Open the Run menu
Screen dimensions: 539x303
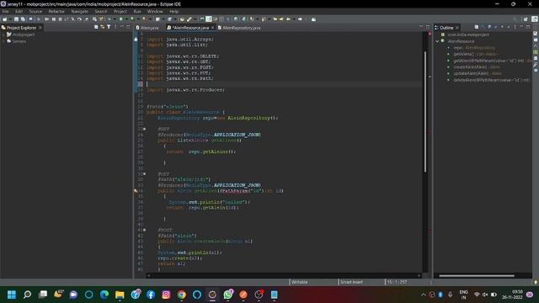pyautogui.click(x=137, y=11)
